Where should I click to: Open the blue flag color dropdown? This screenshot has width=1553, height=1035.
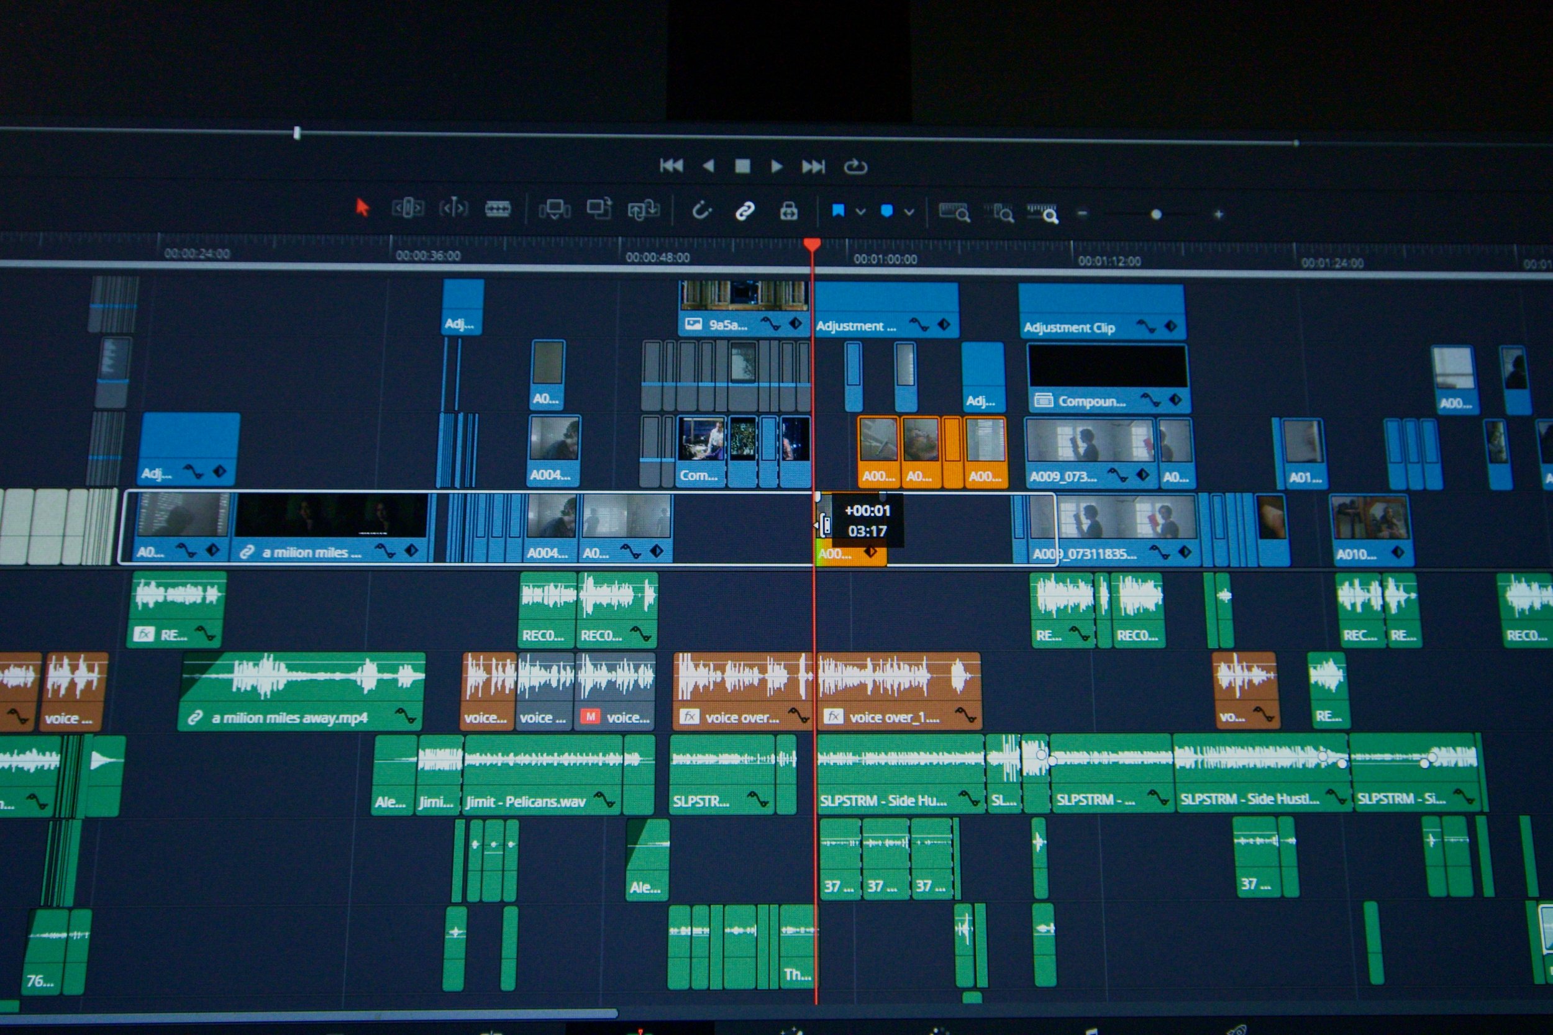(860, 212)
